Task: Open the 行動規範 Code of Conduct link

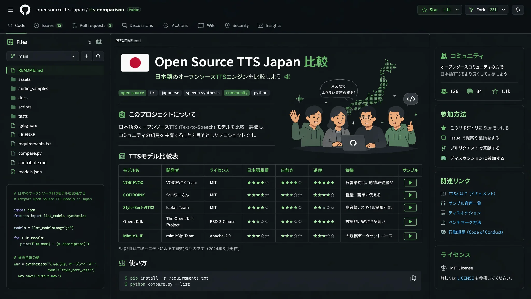Action: point(476,232)
